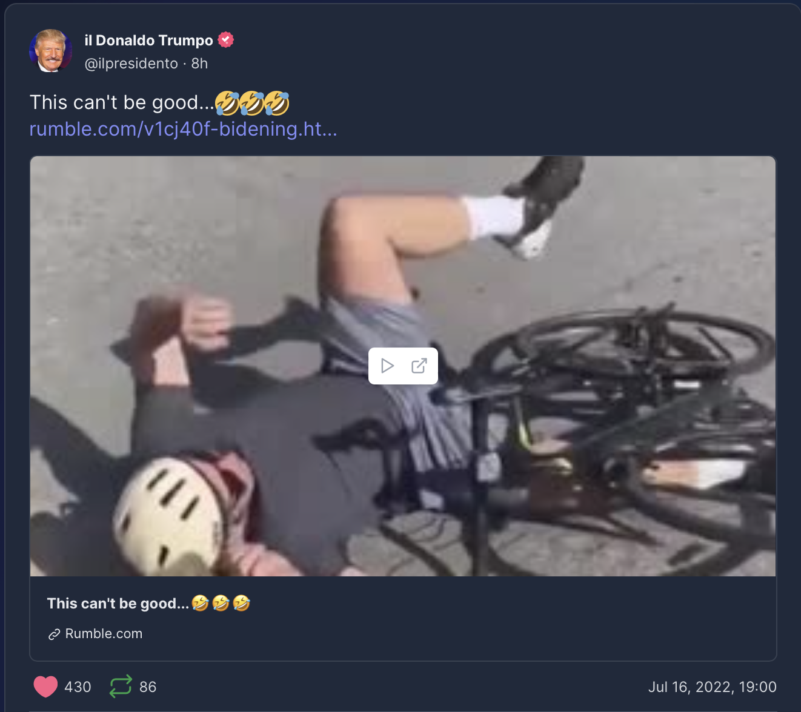View the 86 reposts count
This screenshot has height=712, width=801.
[x=148, y=687]
